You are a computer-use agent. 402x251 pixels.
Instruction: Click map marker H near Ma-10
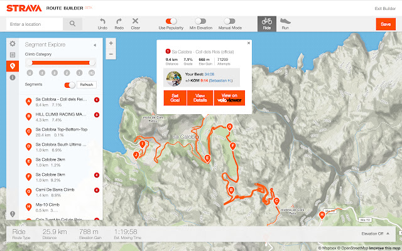pyautogui.click(x=322, y=215)
